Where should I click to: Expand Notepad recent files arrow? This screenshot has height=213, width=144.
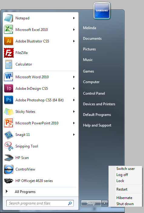[74, 18]
